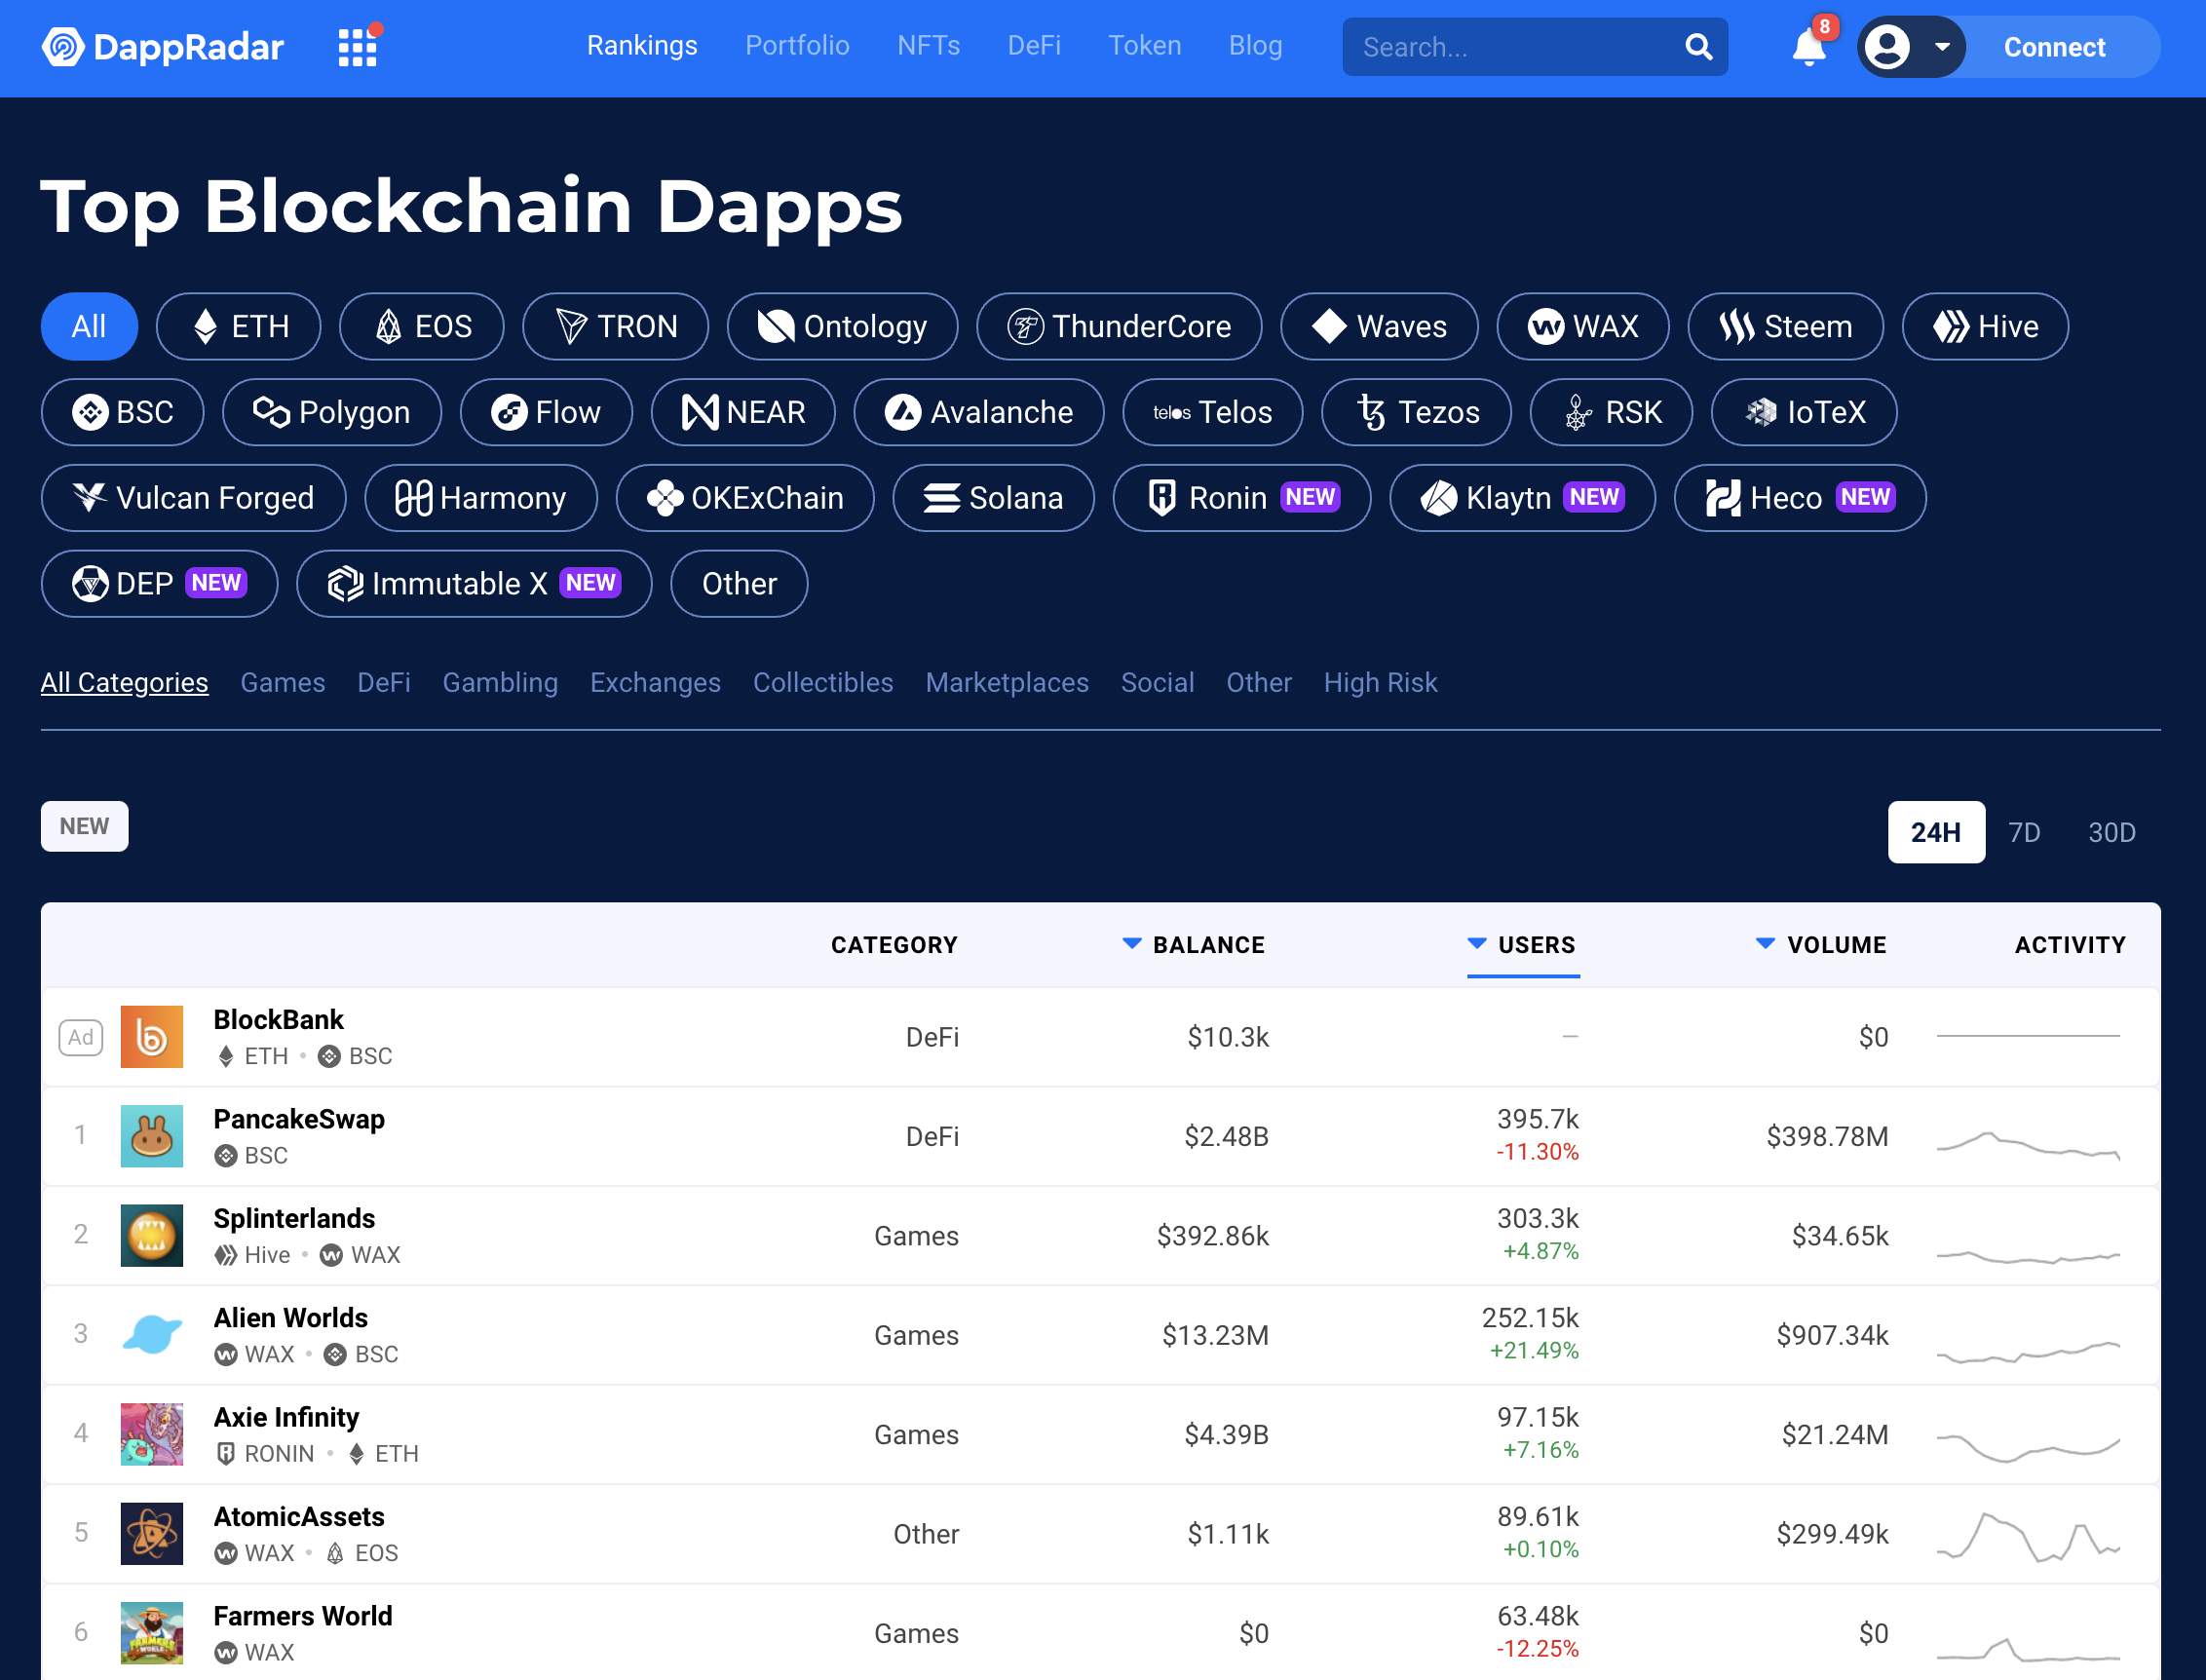Click the Alien Worlds activity sparkline

2028,1350
